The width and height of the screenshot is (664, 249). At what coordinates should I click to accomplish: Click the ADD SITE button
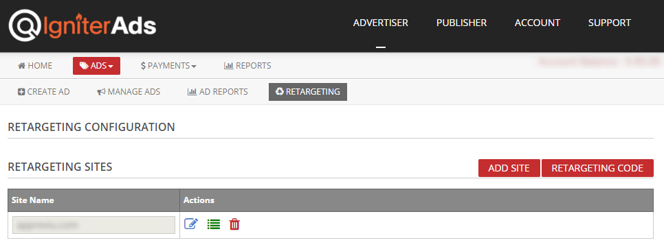[x=509, y=168]
